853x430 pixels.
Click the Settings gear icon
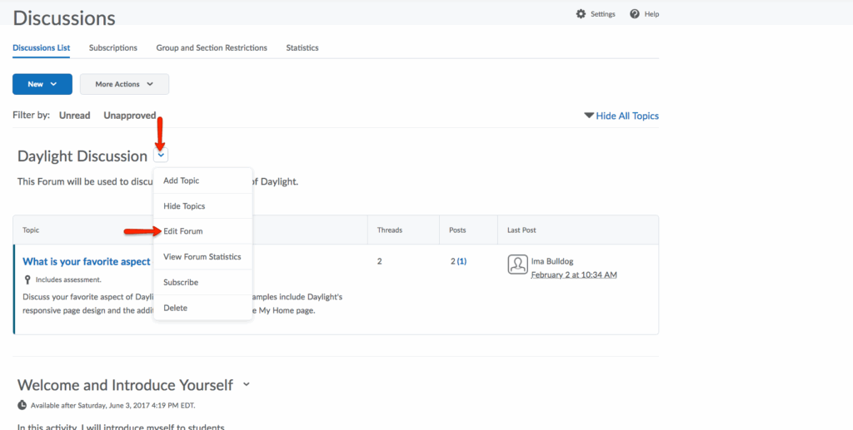coord(581,14)
